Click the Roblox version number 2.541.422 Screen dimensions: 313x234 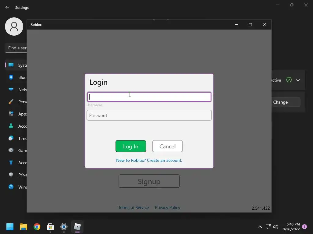261,208
